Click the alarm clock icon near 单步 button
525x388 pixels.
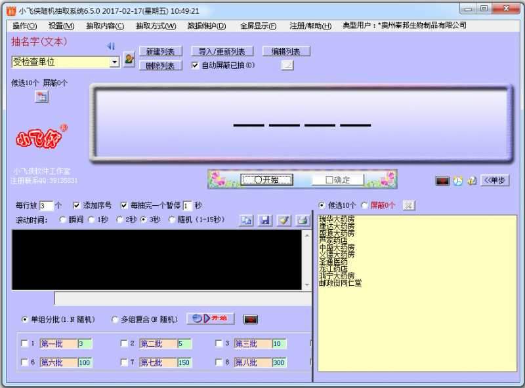[457, 180]
